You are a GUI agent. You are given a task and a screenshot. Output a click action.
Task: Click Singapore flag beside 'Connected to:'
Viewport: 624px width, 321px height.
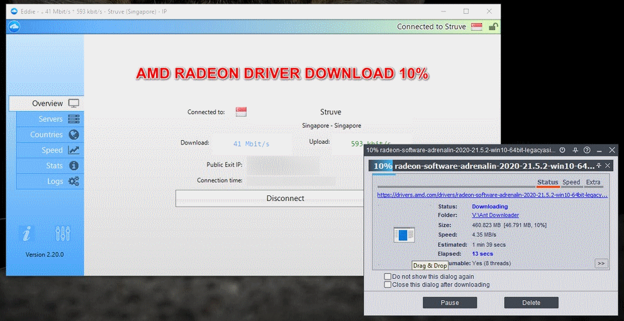(241, 112)
